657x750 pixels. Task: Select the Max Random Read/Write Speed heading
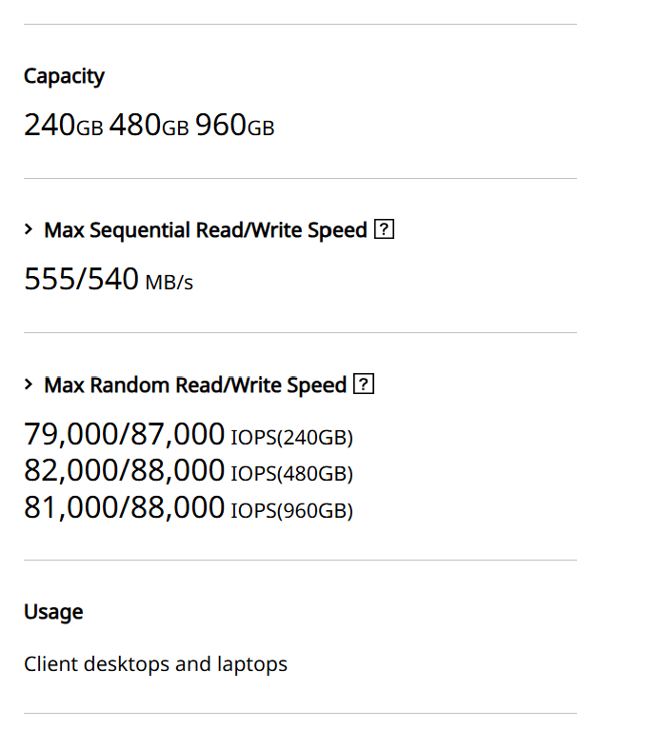click(195, 385)
